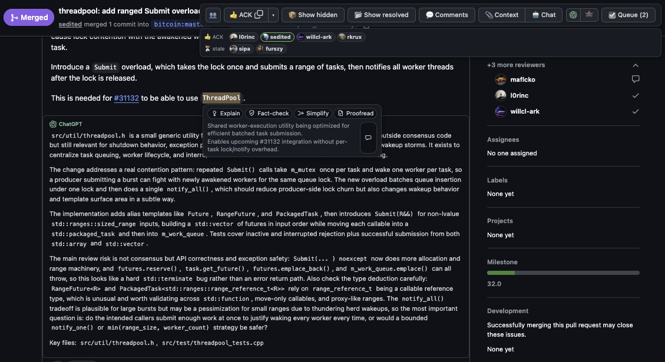Open the bitcoin:master branch label
This screenshot has height=362, width=665.
point(176,24)
